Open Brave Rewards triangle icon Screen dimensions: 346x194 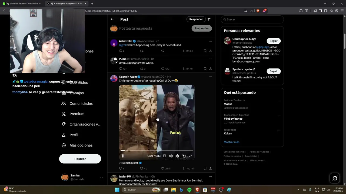264,11
